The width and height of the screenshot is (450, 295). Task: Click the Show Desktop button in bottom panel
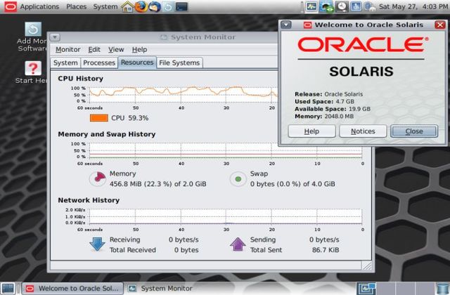8,289
